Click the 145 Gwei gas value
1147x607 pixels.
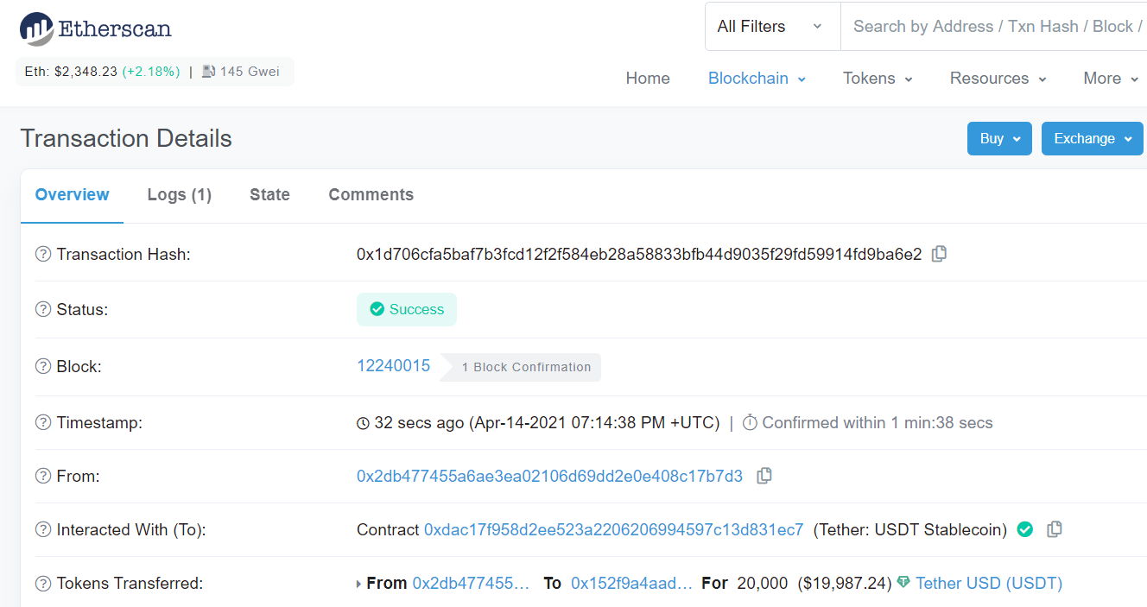tap(250, 72)
